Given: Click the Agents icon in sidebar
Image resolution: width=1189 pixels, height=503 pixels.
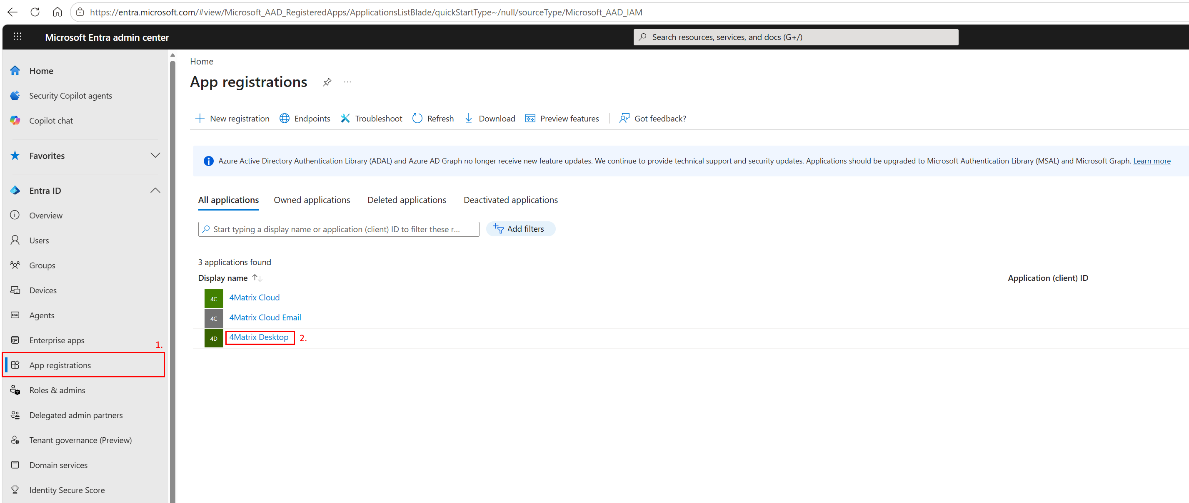Looking at the screenshot, I should coord(15,315).
